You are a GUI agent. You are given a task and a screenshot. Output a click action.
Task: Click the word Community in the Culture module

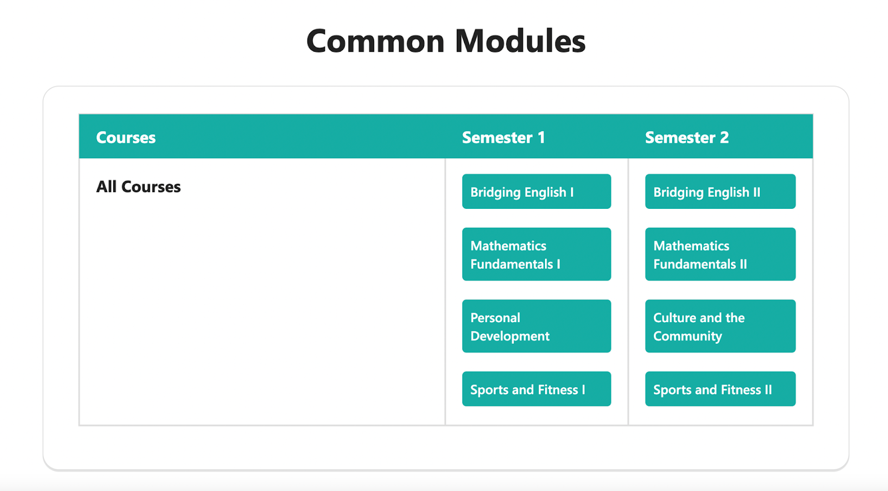(x=688, y=336)
